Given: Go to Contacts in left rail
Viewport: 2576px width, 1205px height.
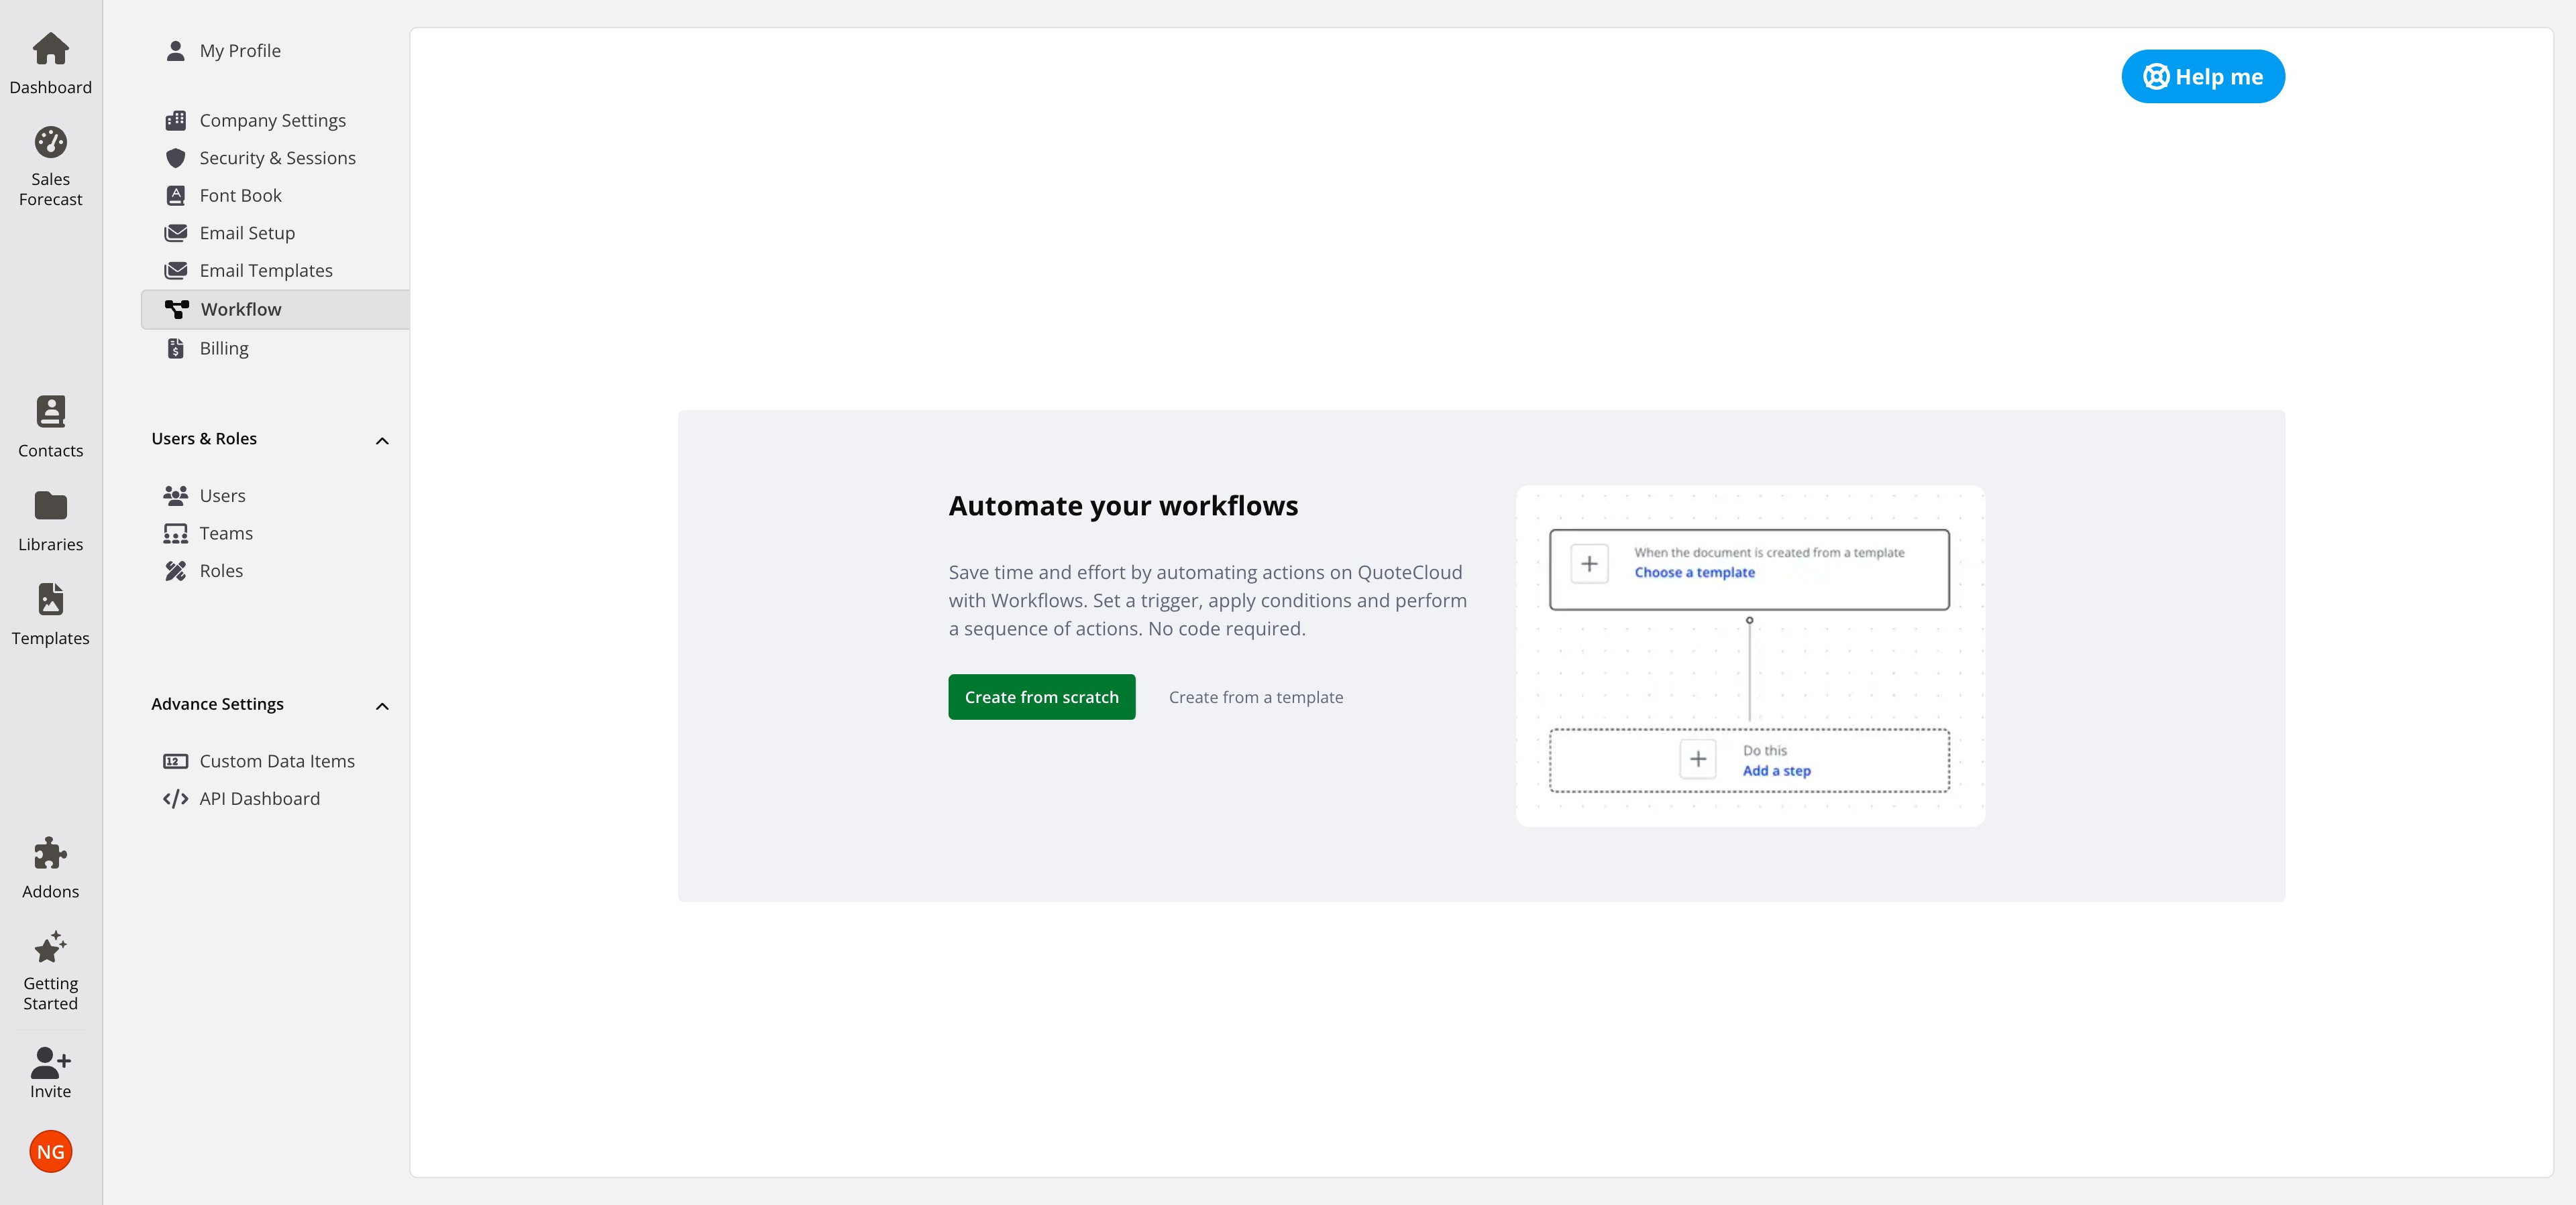Looking at the screenshot, I should pyautogui.click(x=50, y=413).
